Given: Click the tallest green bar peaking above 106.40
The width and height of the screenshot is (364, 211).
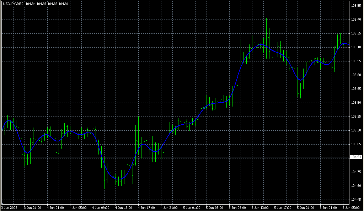Looking at the screenshot, I should [x=266, y=38].
